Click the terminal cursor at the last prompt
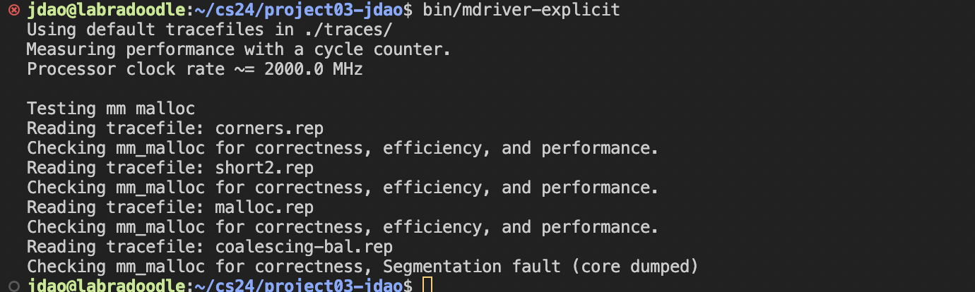The width and height of the screenshot is (975, 292). pos(426,286)
